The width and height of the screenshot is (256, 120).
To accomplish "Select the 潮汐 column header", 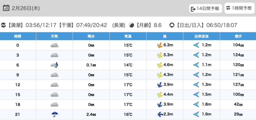I will click(238, 36).
